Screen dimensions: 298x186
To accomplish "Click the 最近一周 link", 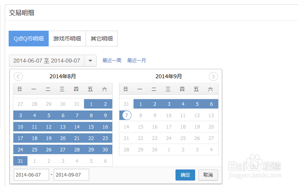I will click(x=112, y=61).
